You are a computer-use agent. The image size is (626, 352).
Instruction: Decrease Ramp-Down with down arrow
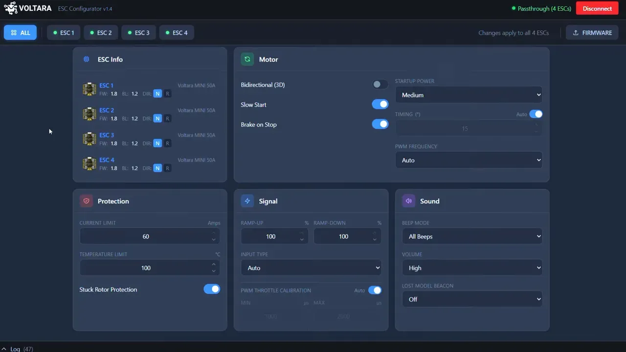(x=375, y=240)
